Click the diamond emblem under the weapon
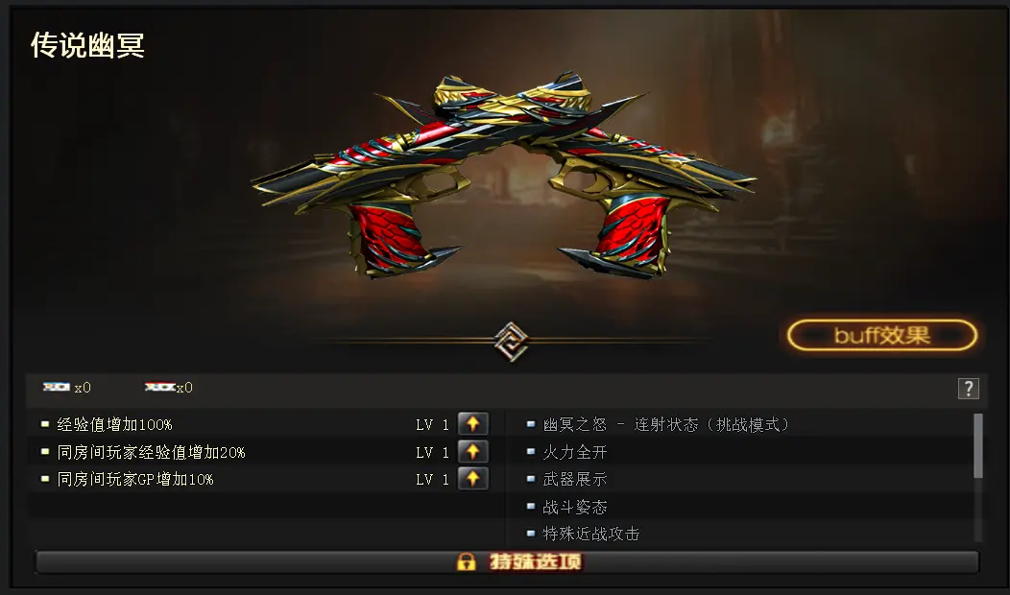 tap(511, 342)
